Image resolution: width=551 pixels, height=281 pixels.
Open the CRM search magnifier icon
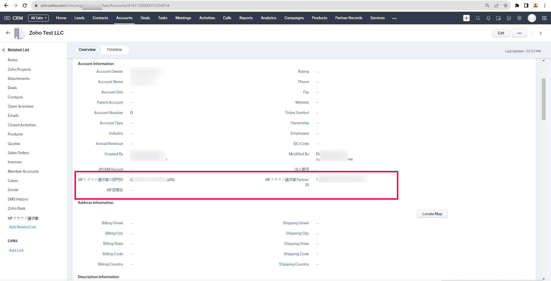(x=478, y=18)
